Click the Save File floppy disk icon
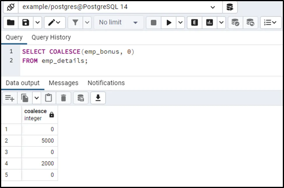Screen dimensions: 284x188 [26, 22]
